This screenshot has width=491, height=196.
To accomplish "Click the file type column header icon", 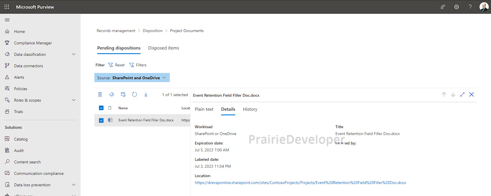I will coord(110,108).
